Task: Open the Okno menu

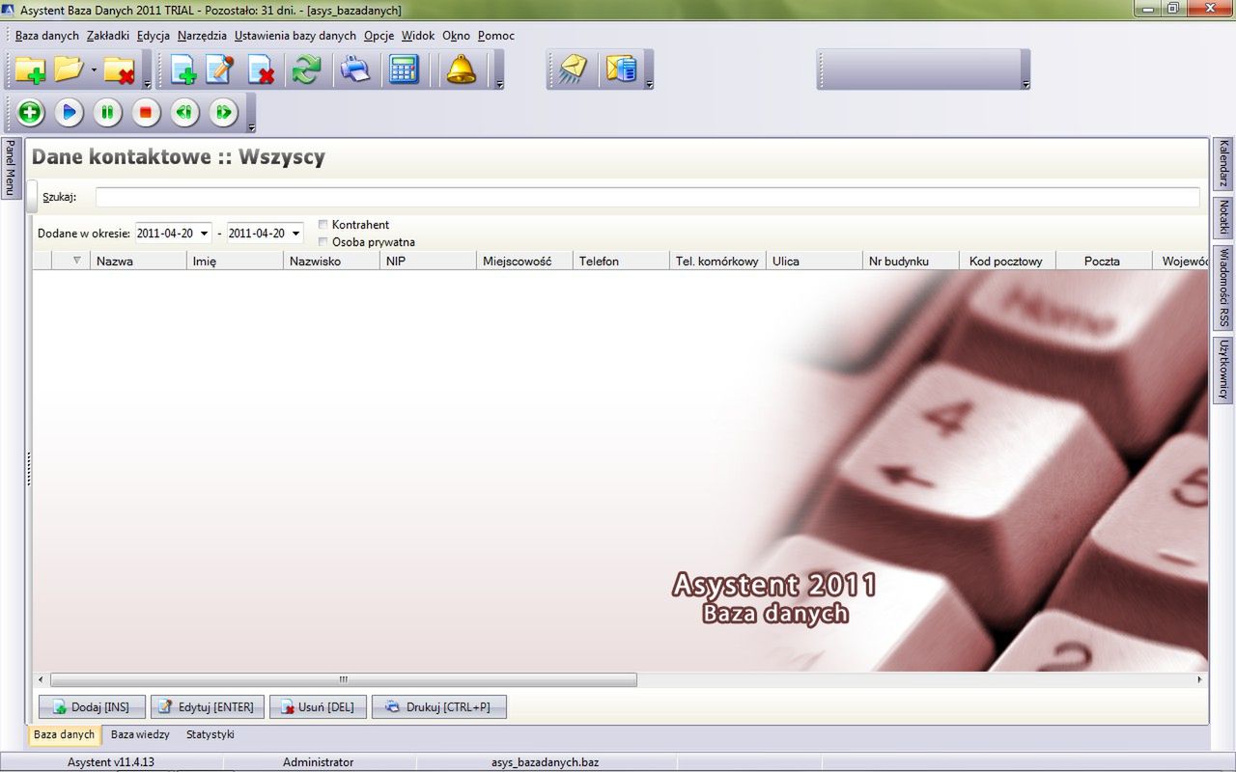Action: (x=456, y=36)
